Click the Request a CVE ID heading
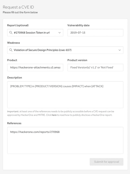 coord(18,7)
